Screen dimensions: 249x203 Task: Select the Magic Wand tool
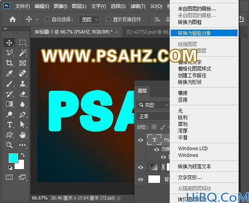[x=22, y=53]
